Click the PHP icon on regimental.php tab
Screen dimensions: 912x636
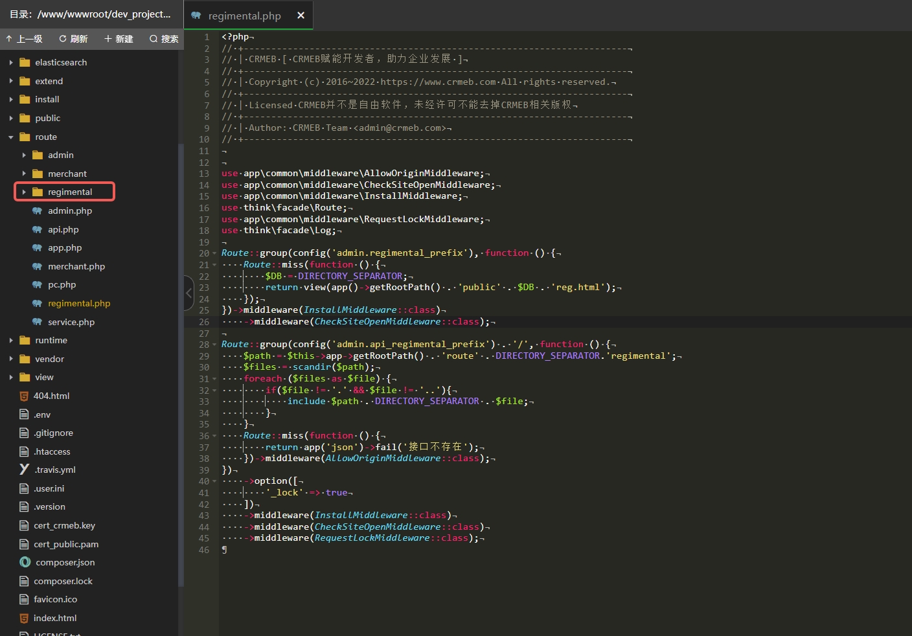click(x=196, y=16)
